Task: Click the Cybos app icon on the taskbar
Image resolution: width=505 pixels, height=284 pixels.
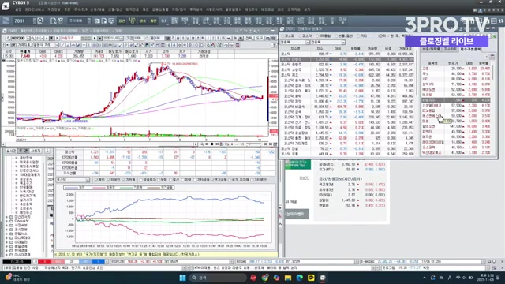Action: (x=323, y=278)
